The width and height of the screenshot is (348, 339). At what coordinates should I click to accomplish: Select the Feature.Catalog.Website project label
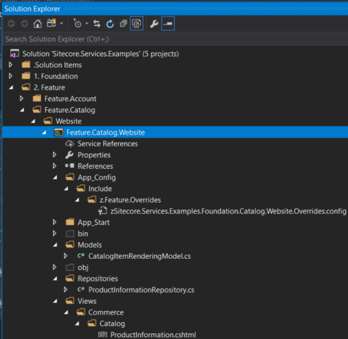[x=106, y=133]
